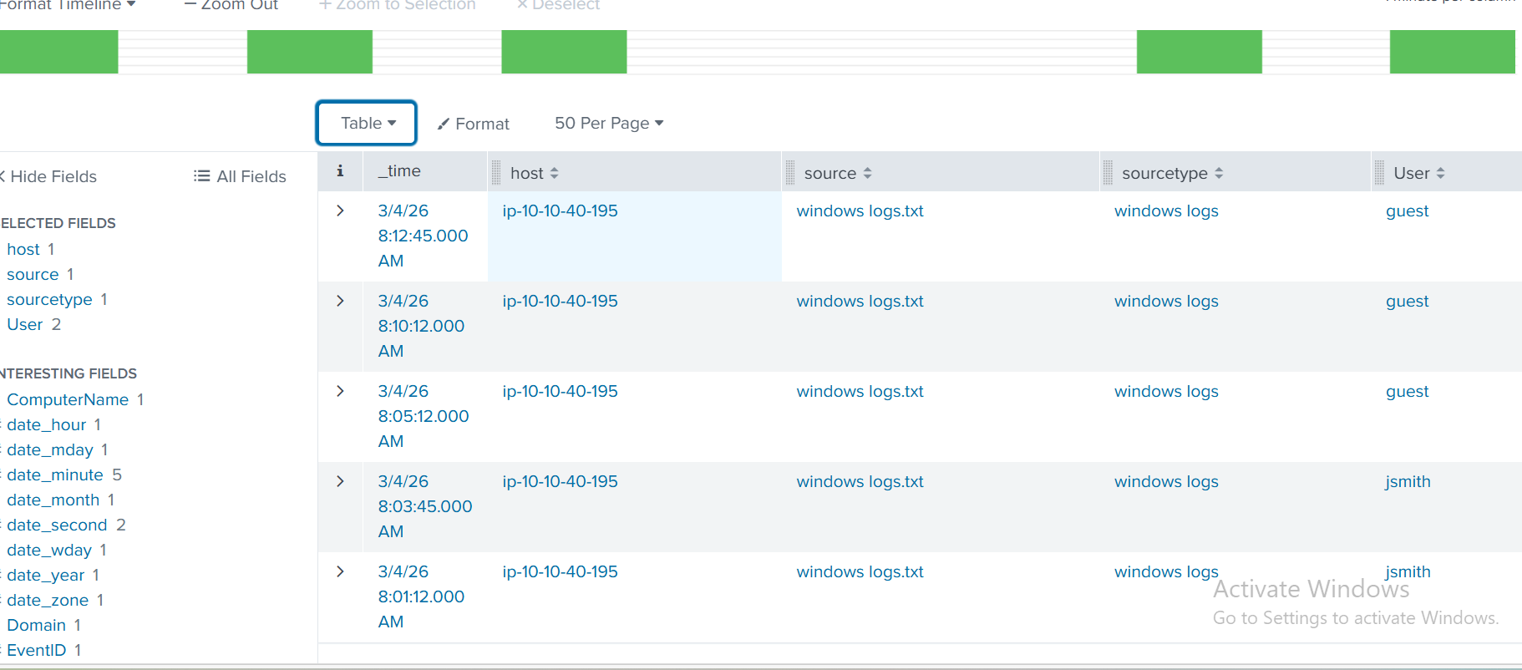Expand the 8:10:12.000 event row

tap(340, 301)
